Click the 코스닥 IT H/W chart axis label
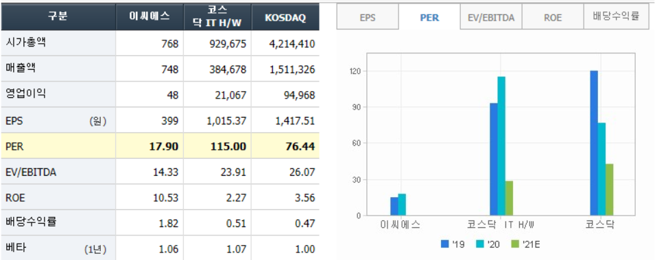Screen dimensions: 655x260 pos(501,225)
